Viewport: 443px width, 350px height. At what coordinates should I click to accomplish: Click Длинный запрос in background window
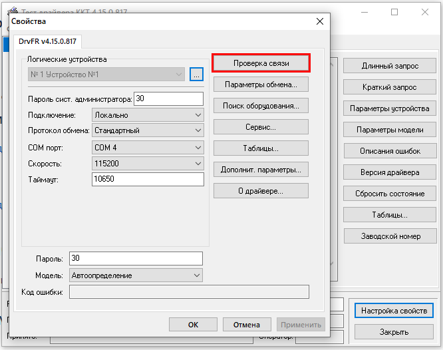(389, 67)
